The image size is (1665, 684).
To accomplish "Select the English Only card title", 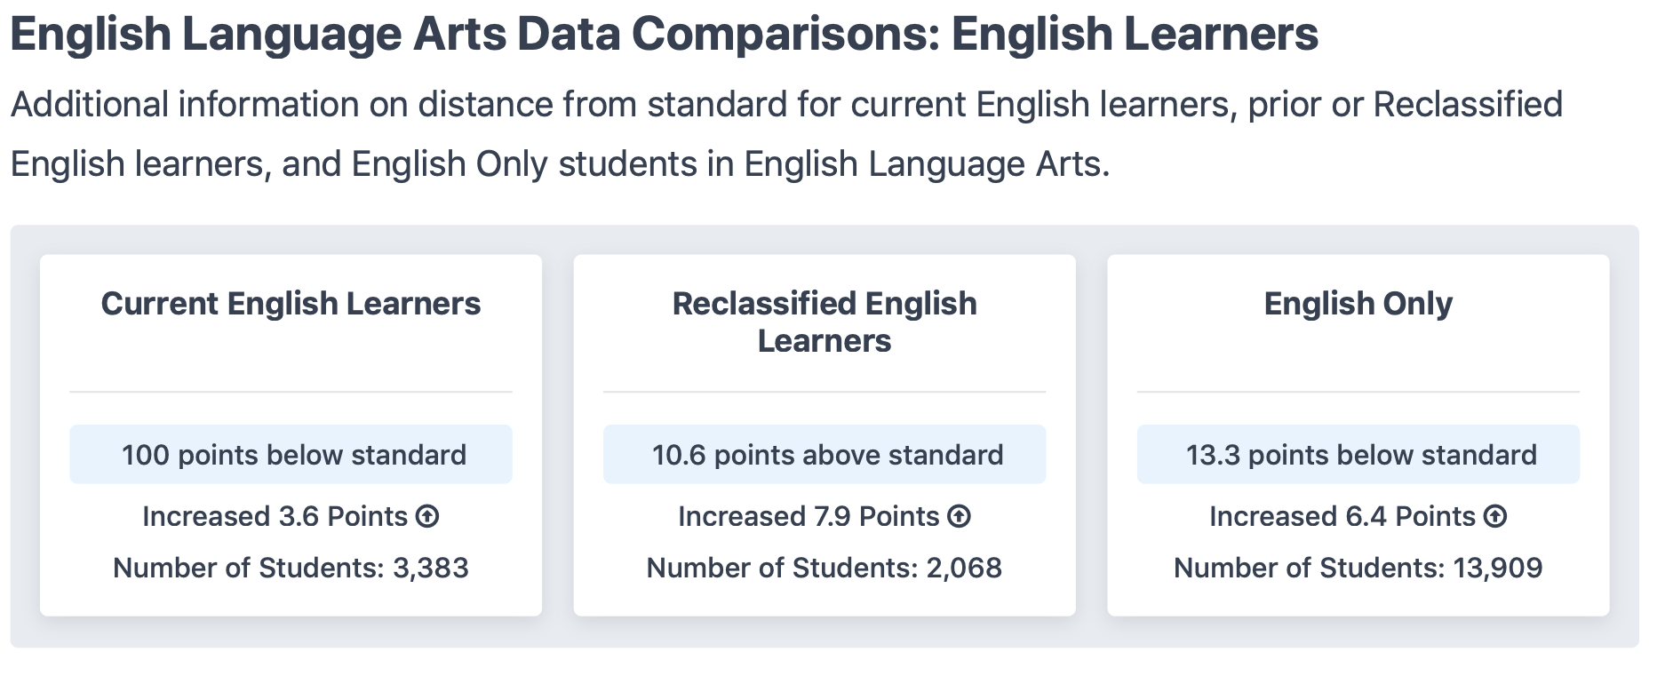I will [x=1358, y=304].
